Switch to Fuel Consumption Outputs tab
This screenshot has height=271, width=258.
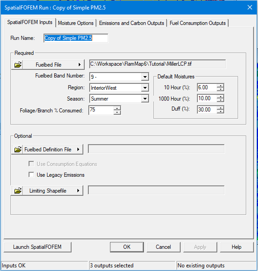click(198, 23)
